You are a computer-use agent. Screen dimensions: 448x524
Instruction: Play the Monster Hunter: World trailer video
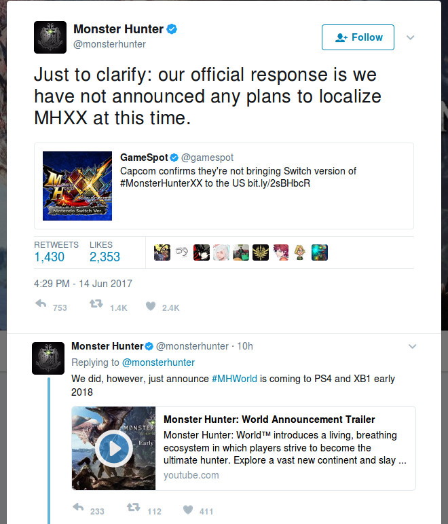point(114,449)
